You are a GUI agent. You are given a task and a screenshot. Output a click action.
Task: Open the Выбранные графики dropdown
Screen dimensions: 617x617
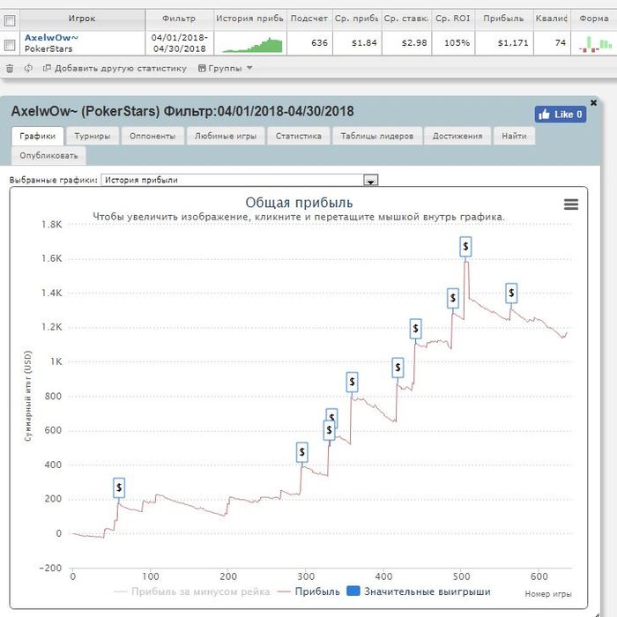[x=239, y=180]
